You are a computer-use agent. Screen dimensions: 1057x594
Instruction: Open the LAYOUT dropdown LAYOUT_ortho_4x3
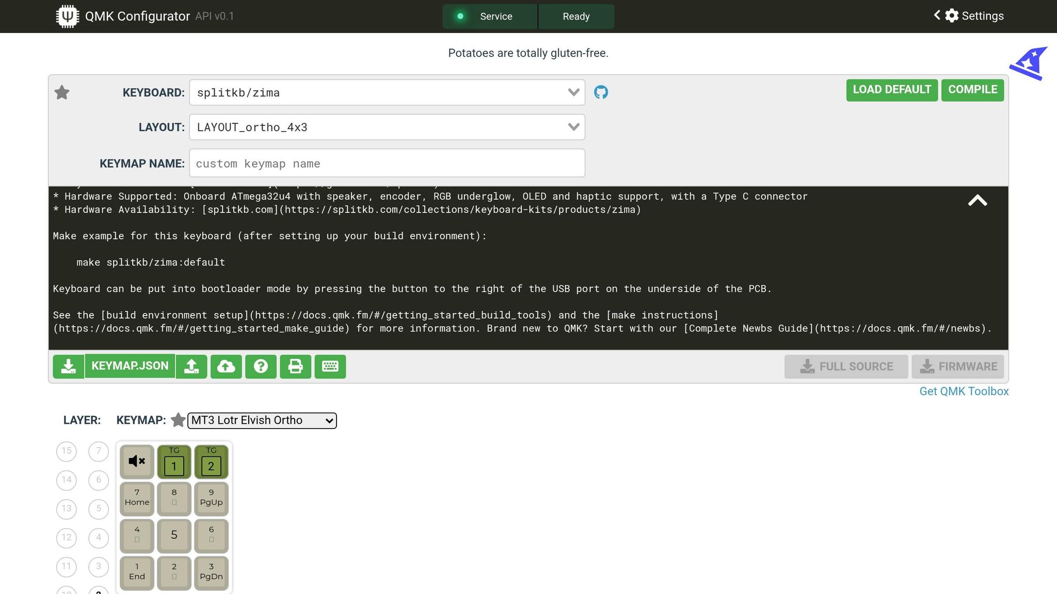pos(387,127)
